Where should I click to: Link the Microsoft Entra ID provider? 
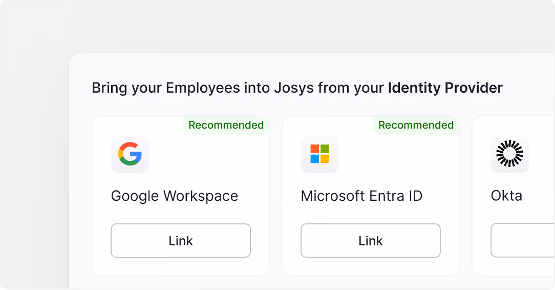point(371,240)
